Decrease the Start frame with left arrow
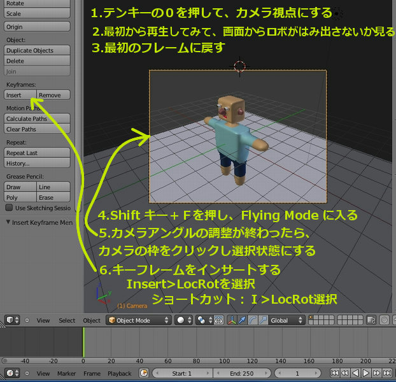Viewport: 396px width, 382px height. click(157, 373)
